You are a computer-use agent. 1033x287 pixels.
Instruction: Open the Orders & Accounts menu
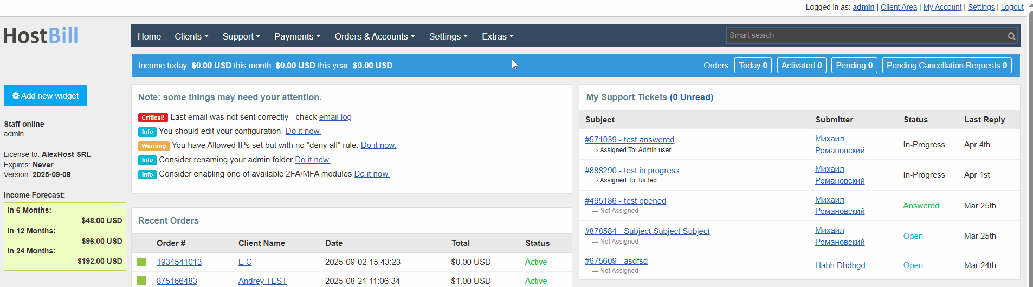pyautogui.click(x=375, y=36)
